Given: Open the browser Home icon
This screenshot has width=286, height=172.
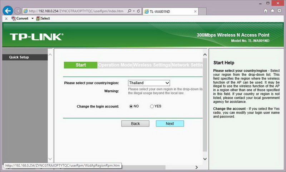Looking at the screenshot, I should point(266,11).
